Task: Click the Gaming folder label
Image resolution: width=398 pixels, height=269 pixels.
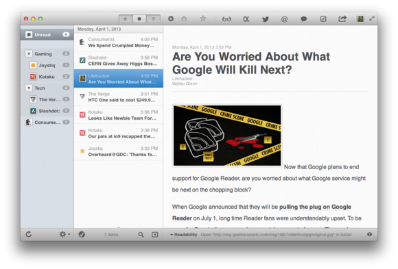Action: (43, 54)
